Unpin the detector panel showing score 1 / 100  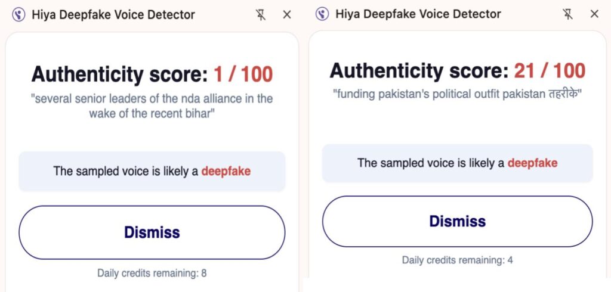click(261, 14)
